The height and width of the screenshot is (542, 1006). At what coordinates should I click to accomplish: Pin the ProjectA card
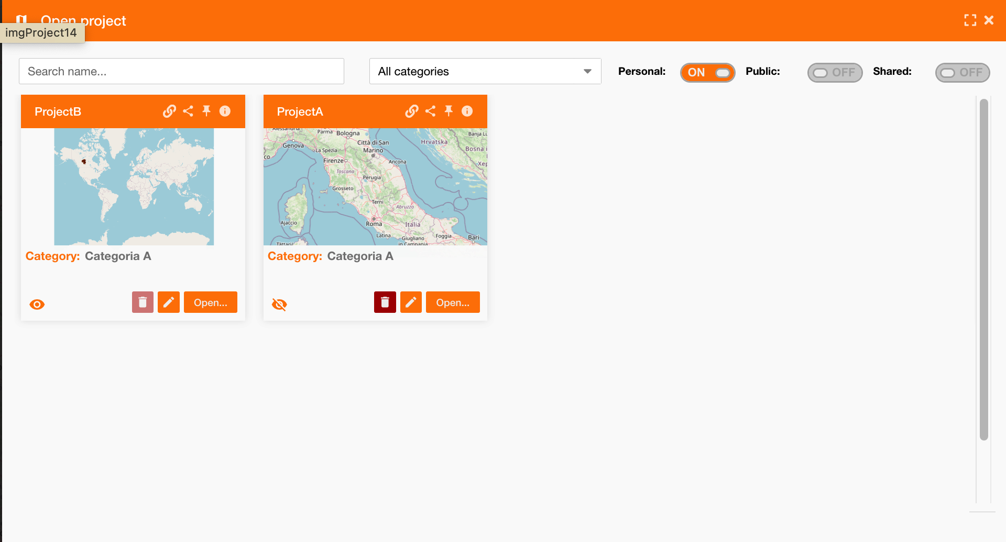(x=449, y=111)
